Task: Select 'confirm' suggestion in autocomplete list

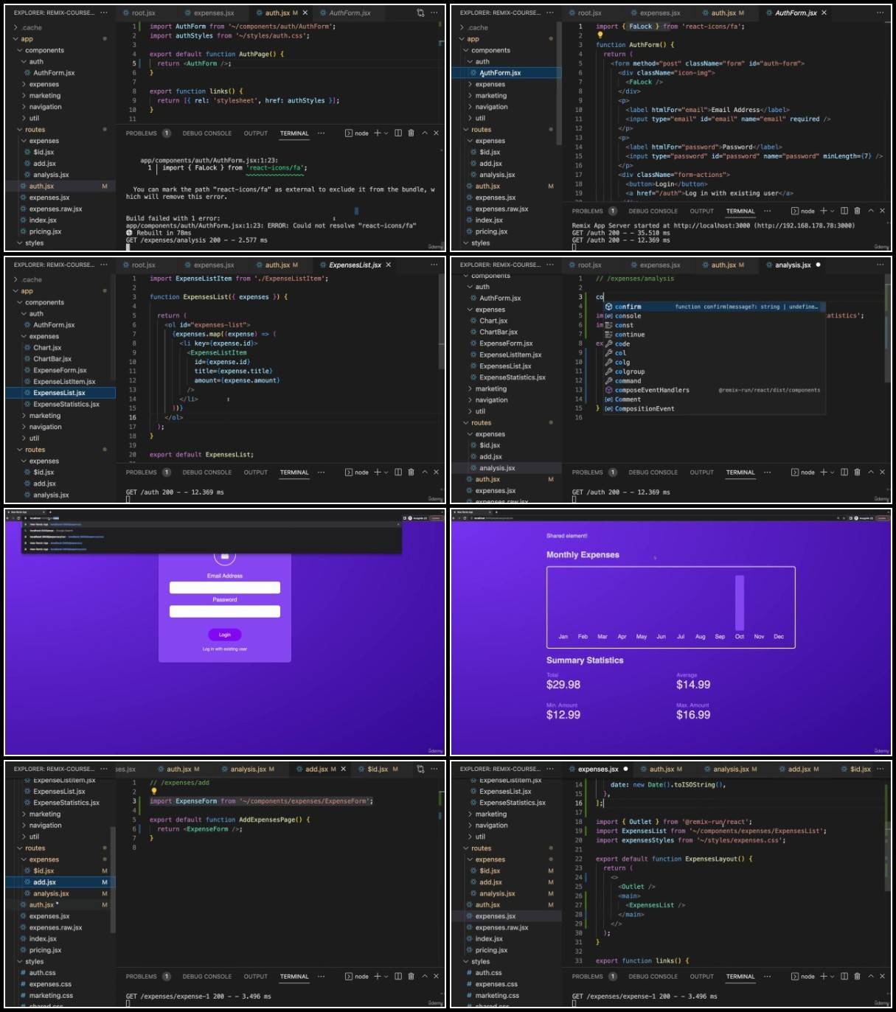Action: 713,307
